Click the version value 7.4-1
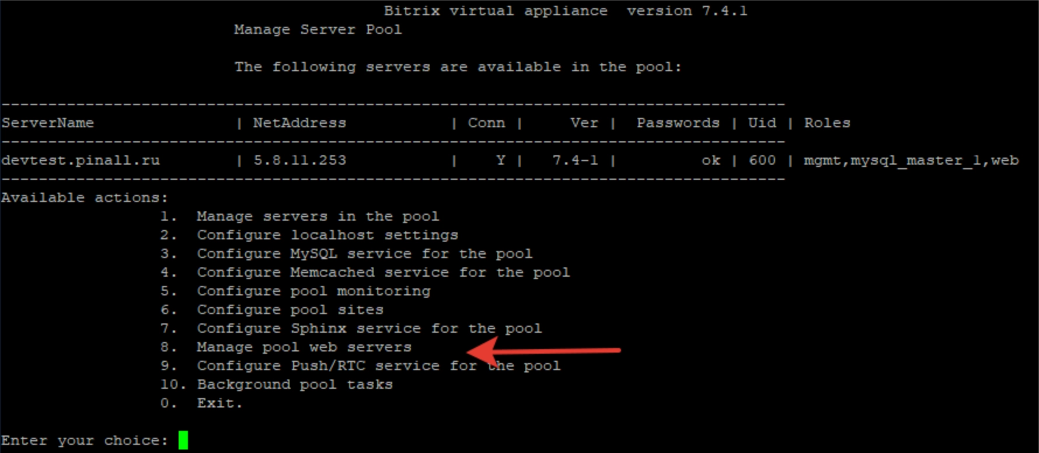Screen dimensions: 1039x453 click(x=576, y=161)
